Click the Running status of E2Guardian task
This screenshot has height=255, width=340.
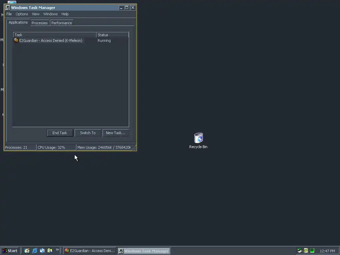click(104, 41)
